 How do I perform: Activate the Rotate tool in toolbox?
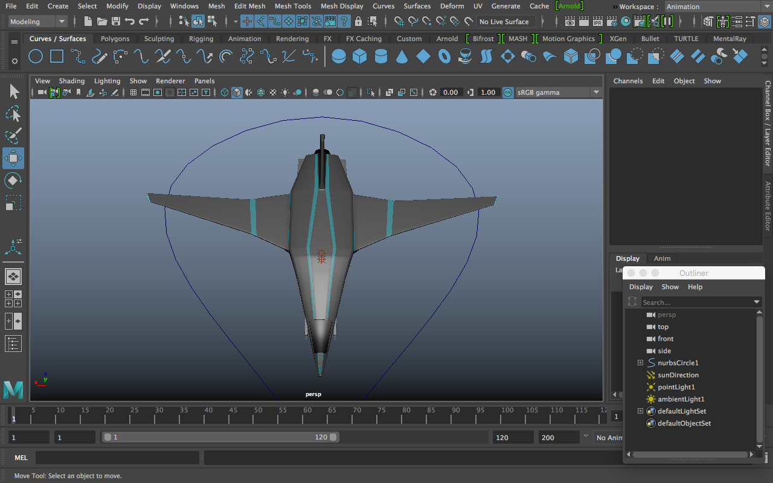(x=13, y=180)
